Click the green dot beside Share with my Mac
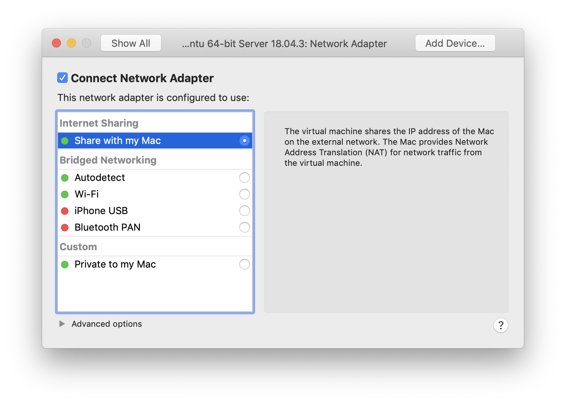 [x=65, y=141]
